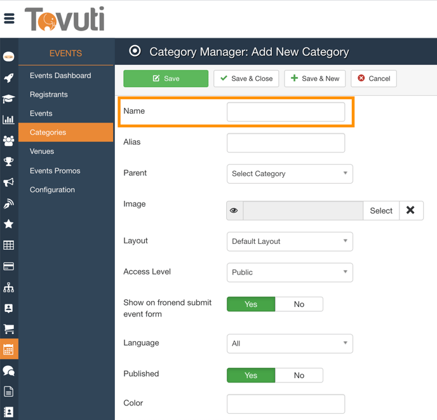Viewport: 437px width, 420px height.
Task: Click the Color input field
Action: pos(286,403)
